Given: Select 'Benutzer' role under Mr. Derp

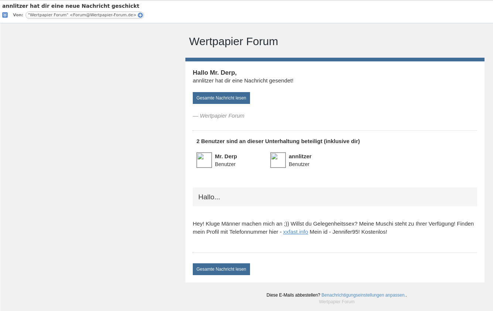Looking at the screenshot, I should coord(225,164).
